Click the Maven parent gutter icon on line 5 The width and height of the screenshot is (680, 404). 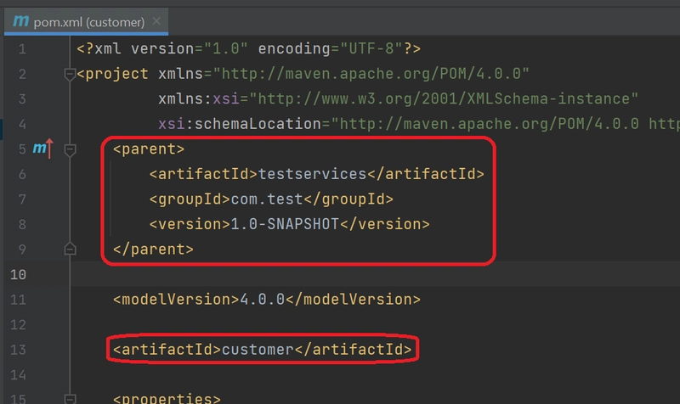tap(43, 149)
